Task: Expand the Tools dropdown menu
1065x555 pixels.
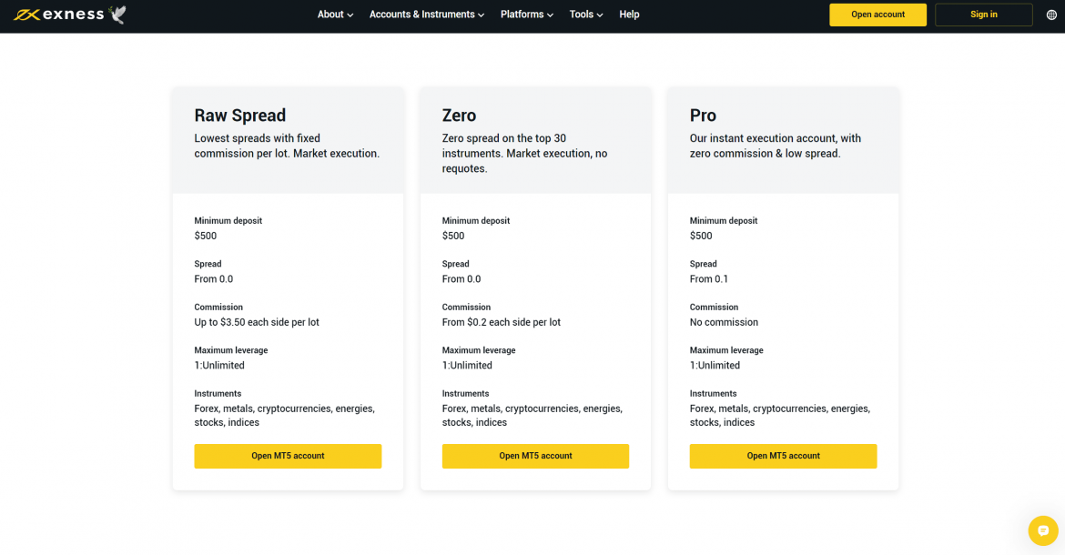Action: (585, 15)
